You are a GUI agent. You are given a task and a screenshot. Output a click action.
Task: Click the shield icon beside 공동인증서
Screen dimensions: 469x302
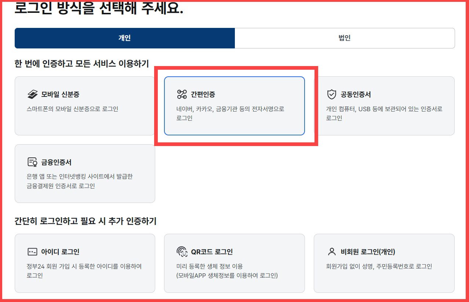[331, 95]
